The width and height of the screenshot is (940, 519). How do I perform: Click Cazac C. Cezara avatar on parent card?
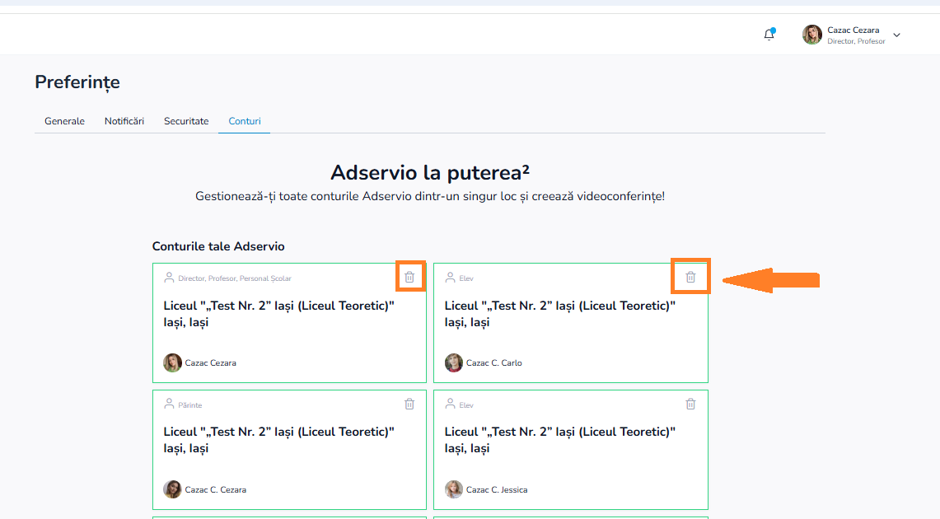coord(173,489)
